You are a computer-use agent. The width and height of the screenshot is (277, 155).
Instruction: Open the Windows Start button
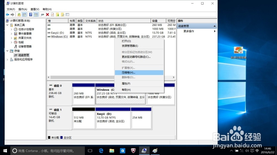(x=5, y=151)
